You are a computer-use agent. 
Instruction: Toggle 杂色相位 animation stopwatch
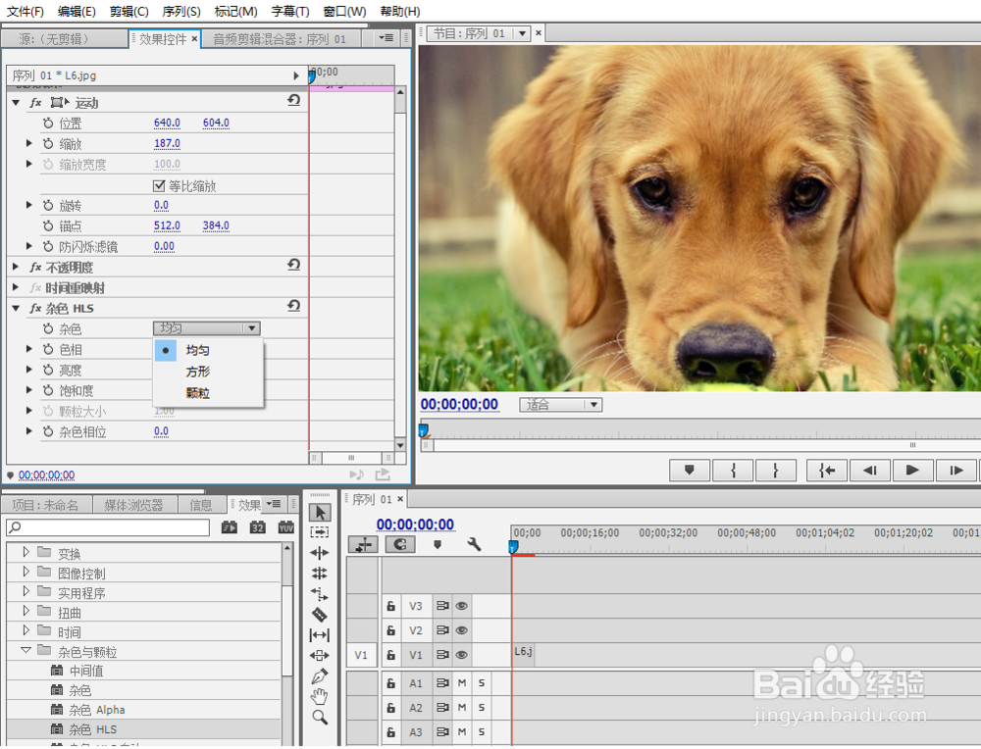click(x=48, y=431)
